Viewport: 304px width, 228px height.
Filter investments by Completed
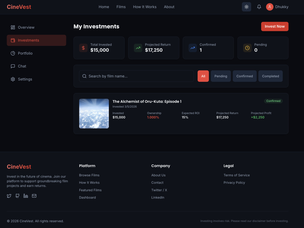[271, 76]
